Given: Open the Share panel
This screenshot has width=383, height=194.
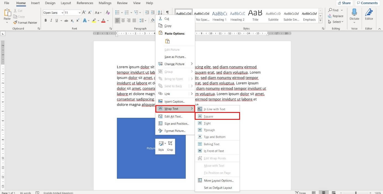Looking at the screenshot, I should pos(344,3).
